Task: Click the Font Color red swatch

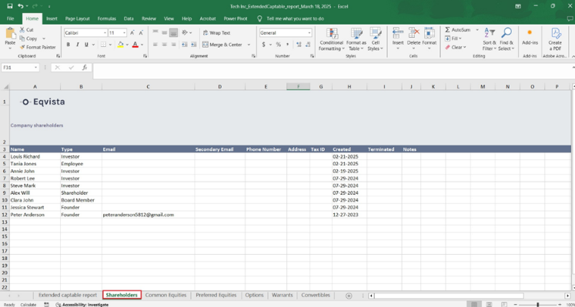Action: 135,45
